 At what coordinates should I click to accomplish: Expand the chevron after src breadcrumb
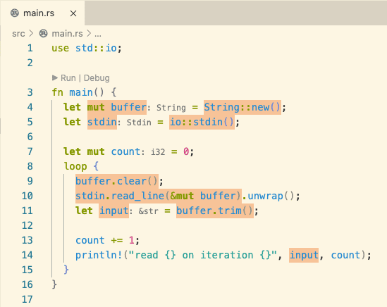click(31, 33)
